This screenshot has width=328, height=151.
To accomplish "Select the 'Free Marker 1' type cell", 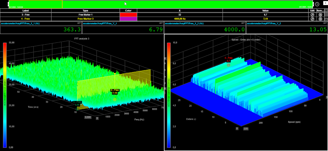I will (85, 15).
